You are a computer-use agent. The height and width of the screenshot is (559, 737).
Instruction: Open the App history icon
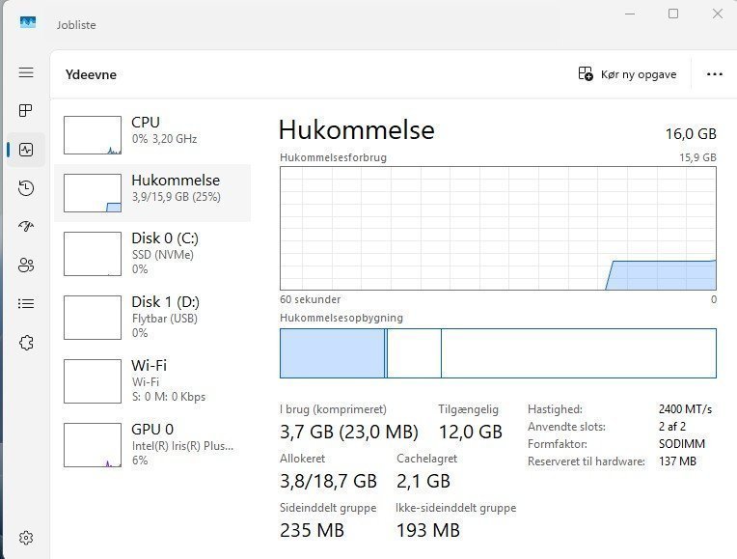coord(26,188)
